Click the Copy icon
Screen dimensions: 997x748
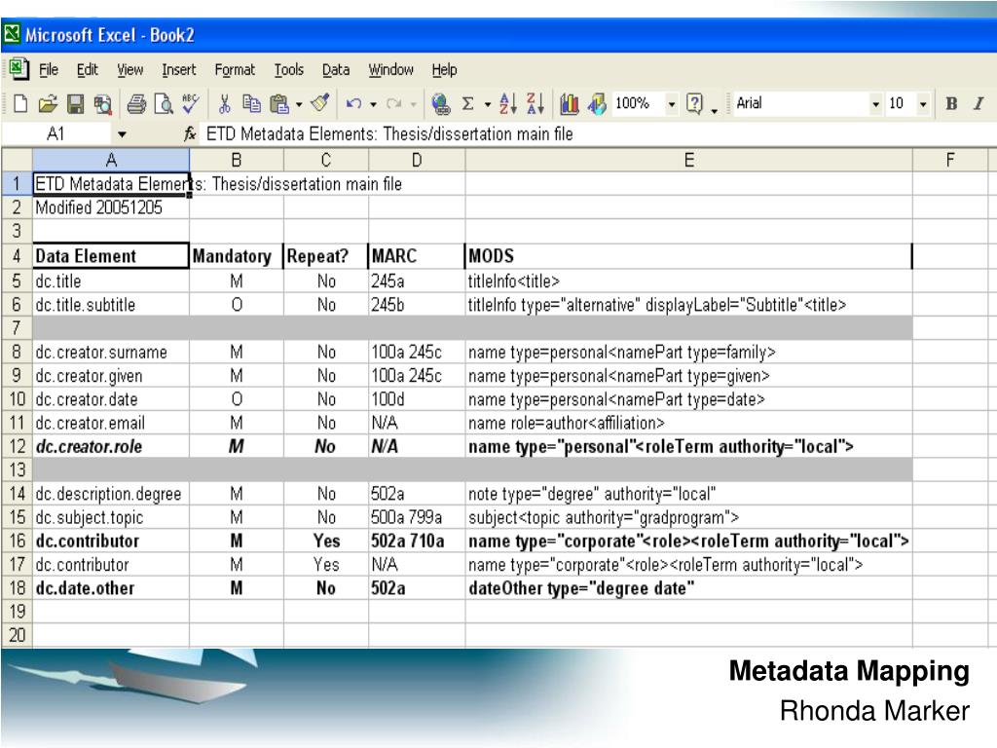pyautogui.click(x=252, y=103)
